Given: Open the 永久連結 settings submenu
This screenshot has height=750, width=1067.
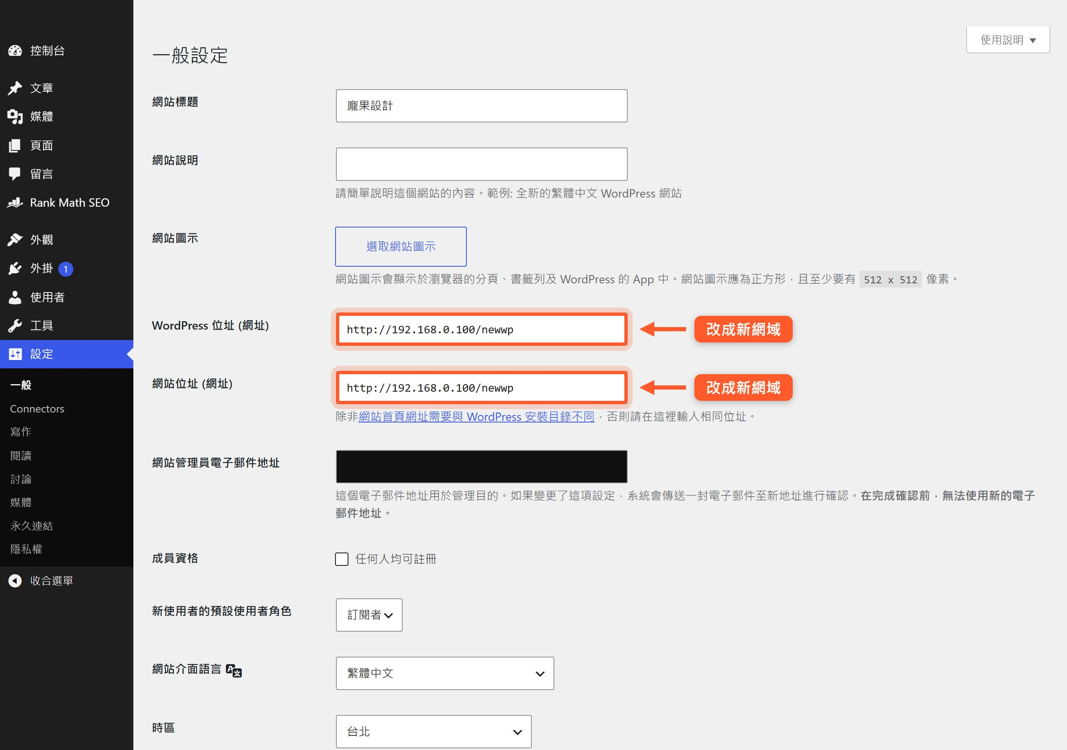Looking at the screenshot, I should pos(31,526).
